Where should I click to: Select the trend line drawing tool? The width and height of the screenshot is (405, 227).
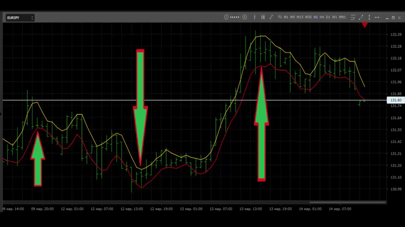(x=361, y=18)
